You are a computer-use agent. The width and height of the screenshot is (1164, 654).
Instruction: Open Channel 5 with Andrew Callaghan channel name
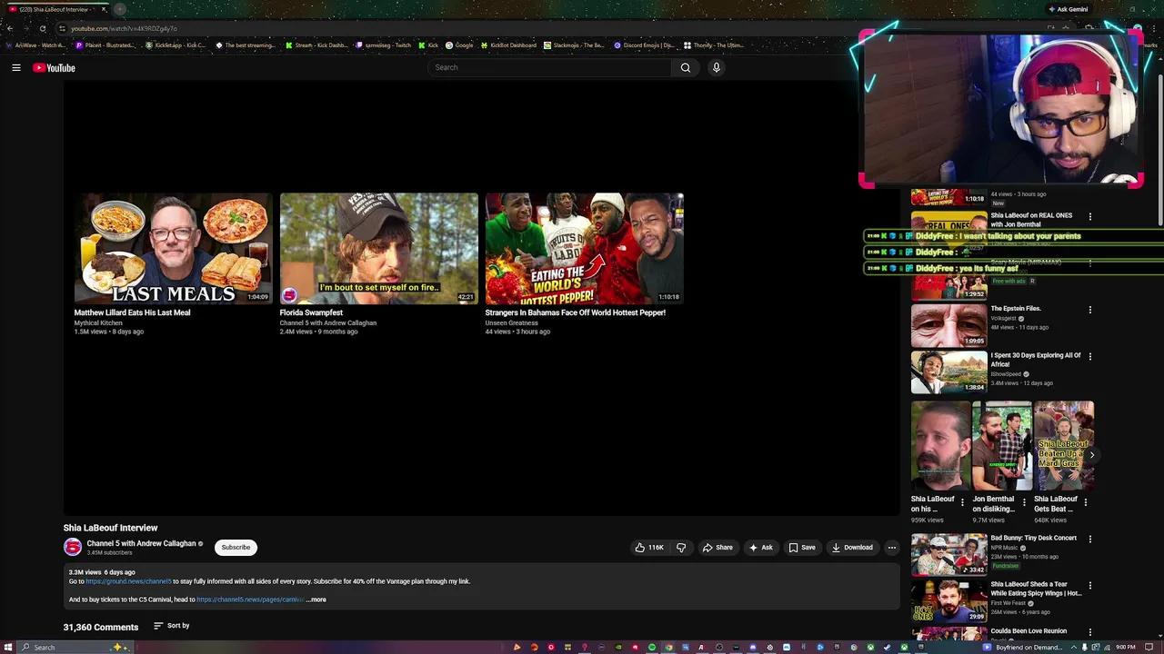(x=141, y=543)
